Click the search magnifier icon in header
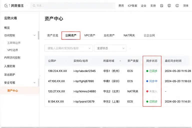The height and width of the screenshot is (128, 192). click(34, 6)
